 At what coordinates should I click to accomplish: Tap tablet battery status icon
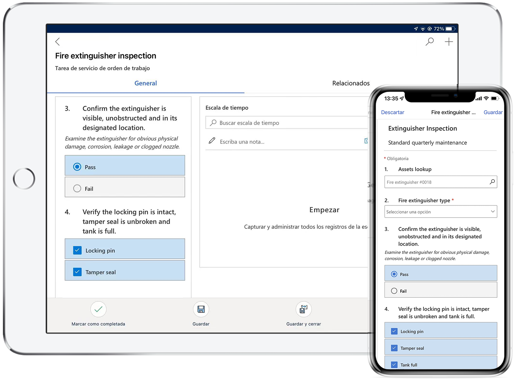[x=450, y=29]
